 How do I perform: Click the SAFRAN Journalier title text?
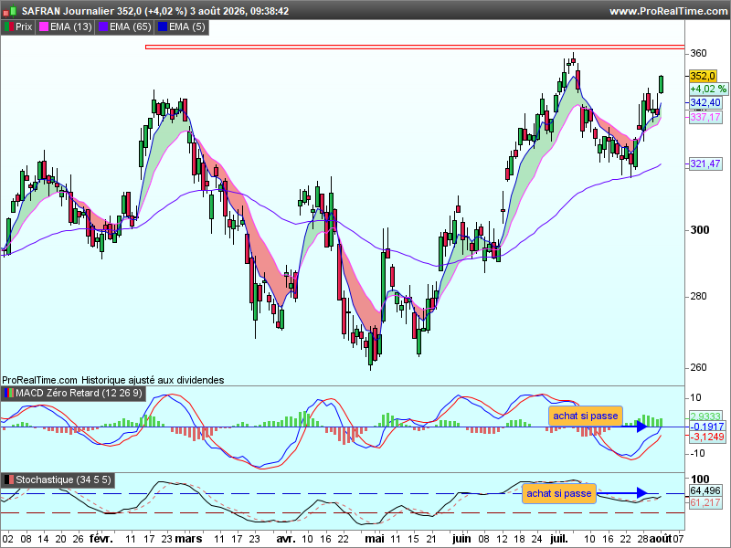pos(68,11)
